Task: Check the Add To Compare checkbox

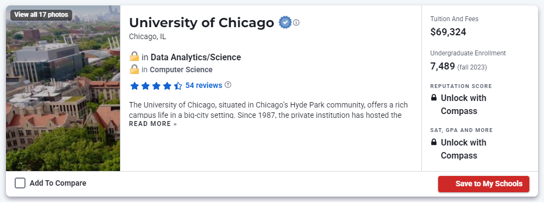Action: (20, 183)
